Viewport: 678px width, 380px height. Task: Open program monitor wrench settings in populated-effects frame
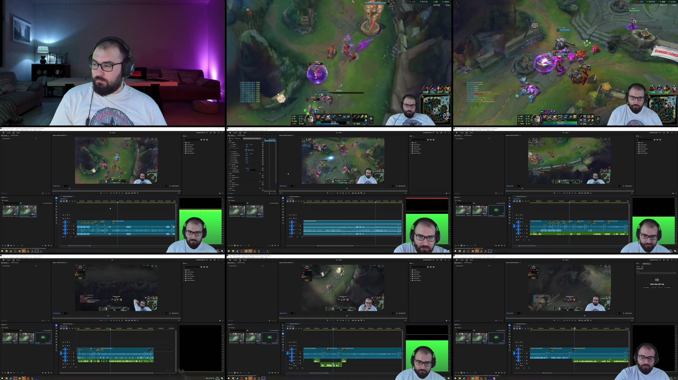coord(397,186)
